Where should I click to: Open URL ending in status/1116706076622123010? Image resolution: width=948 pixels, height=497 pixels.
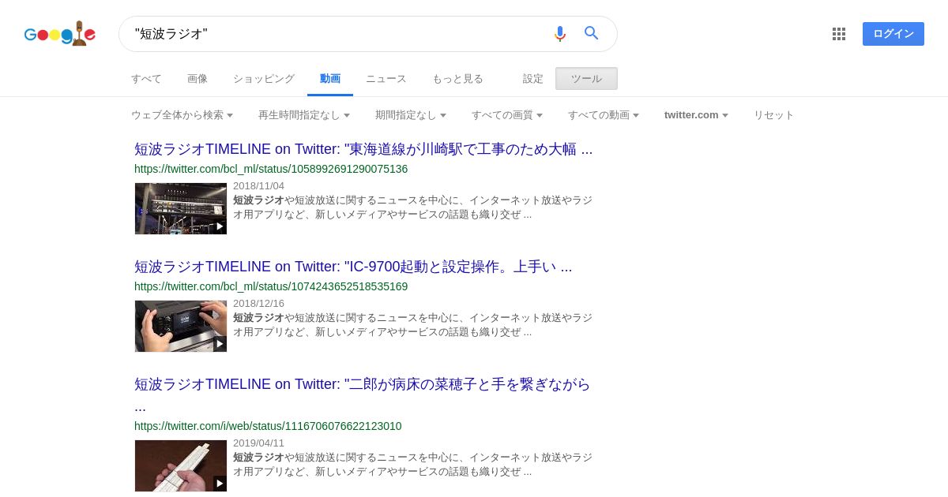(x=268, y=426)
